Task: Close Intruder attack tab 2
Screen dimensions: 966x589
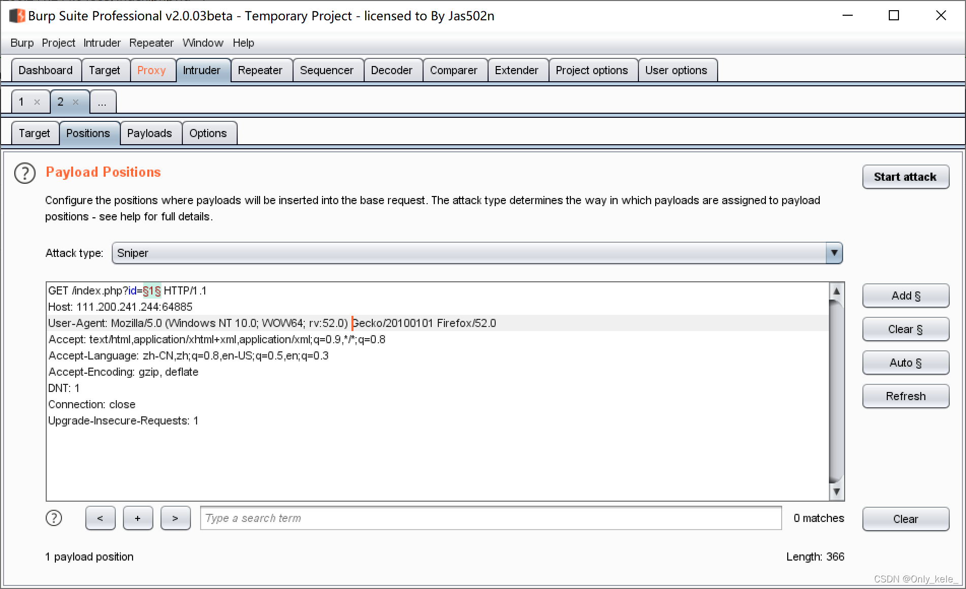Action: click(76, 102)
